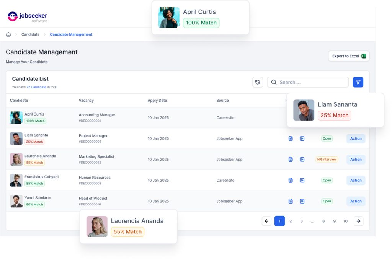Select page 10 in pagination
Screen dimensions: 392x259
(346, 221)
